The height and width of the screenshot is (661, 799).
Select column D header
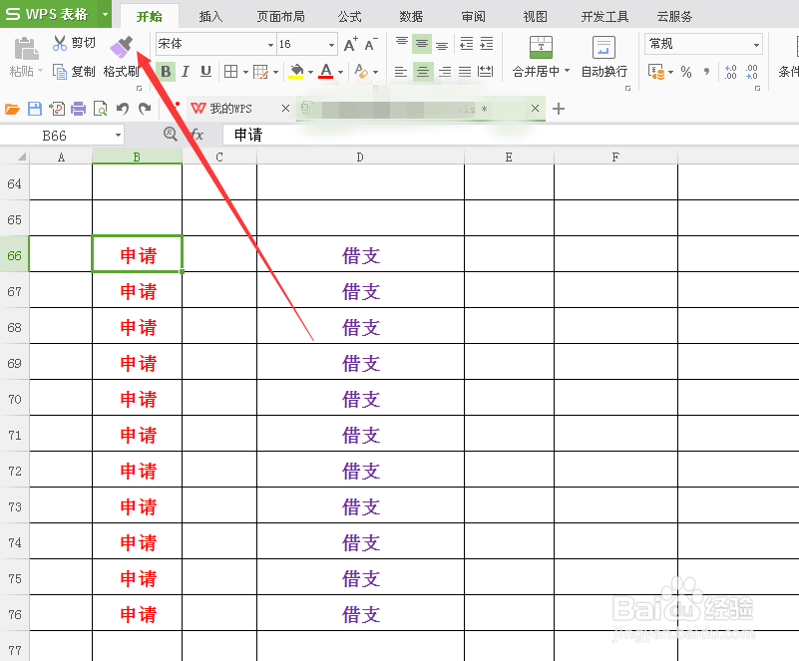coord(360,157)
